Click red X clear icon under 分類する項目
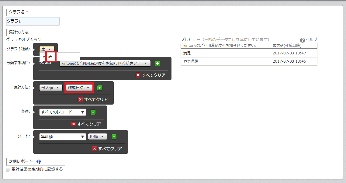This screenshot has height=183, width=346. (138, 75)
